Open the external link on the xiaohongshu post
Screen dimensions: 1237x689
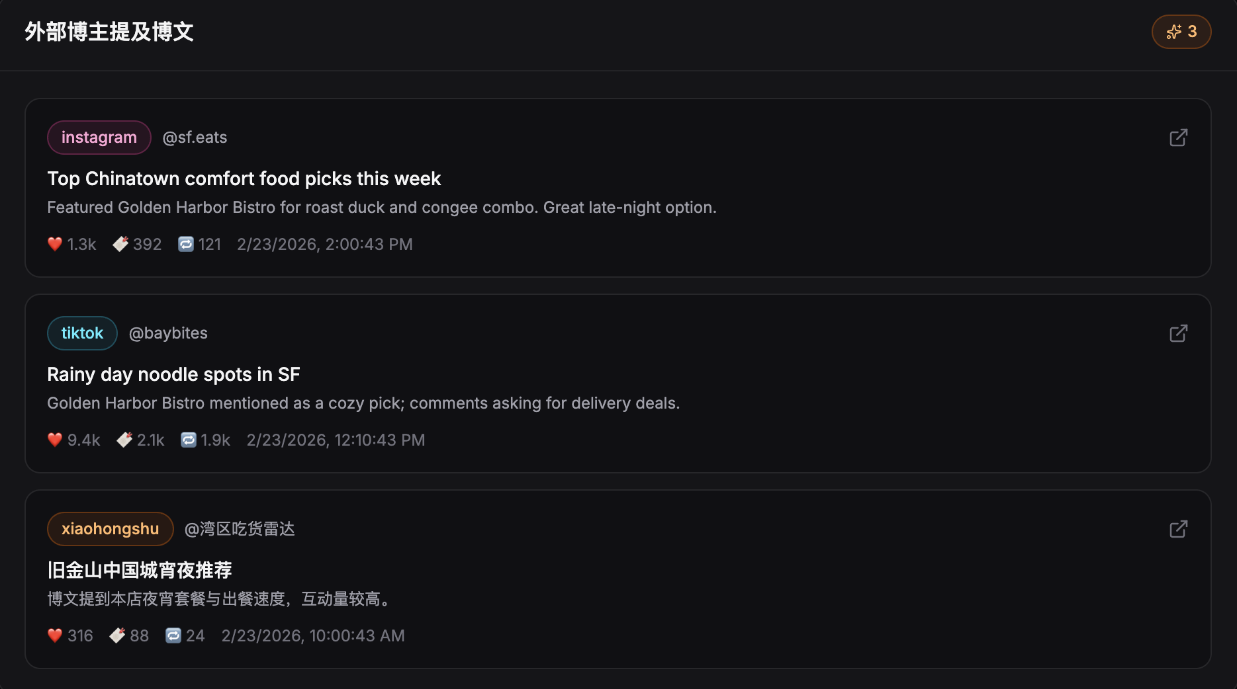pyautogui.click(x=1179, y=529)
